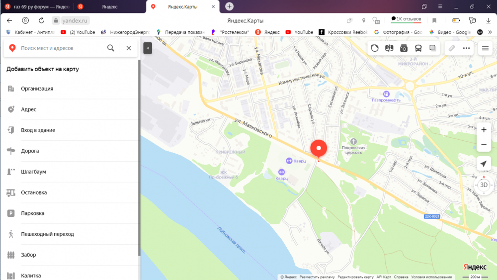Click the "Редактировать карту" link
Image resolution: width=497 pixels, height=280 pixels.
355,277
